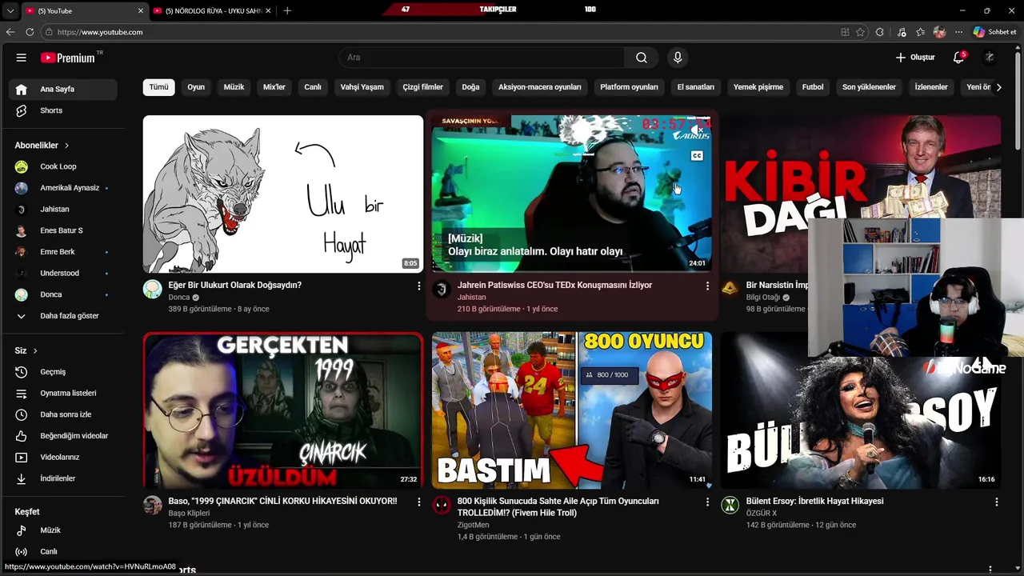The width and height of the screenshot is (1024, 576).
Task: Click the browser address bar URL
Action: coord(100,32)
